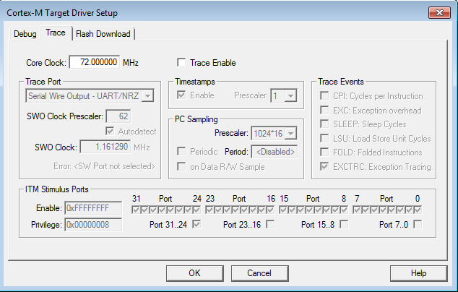Click the SWO Clock Prescaler field
Viewport: 458px width, 292px height.
coord(118,116)
